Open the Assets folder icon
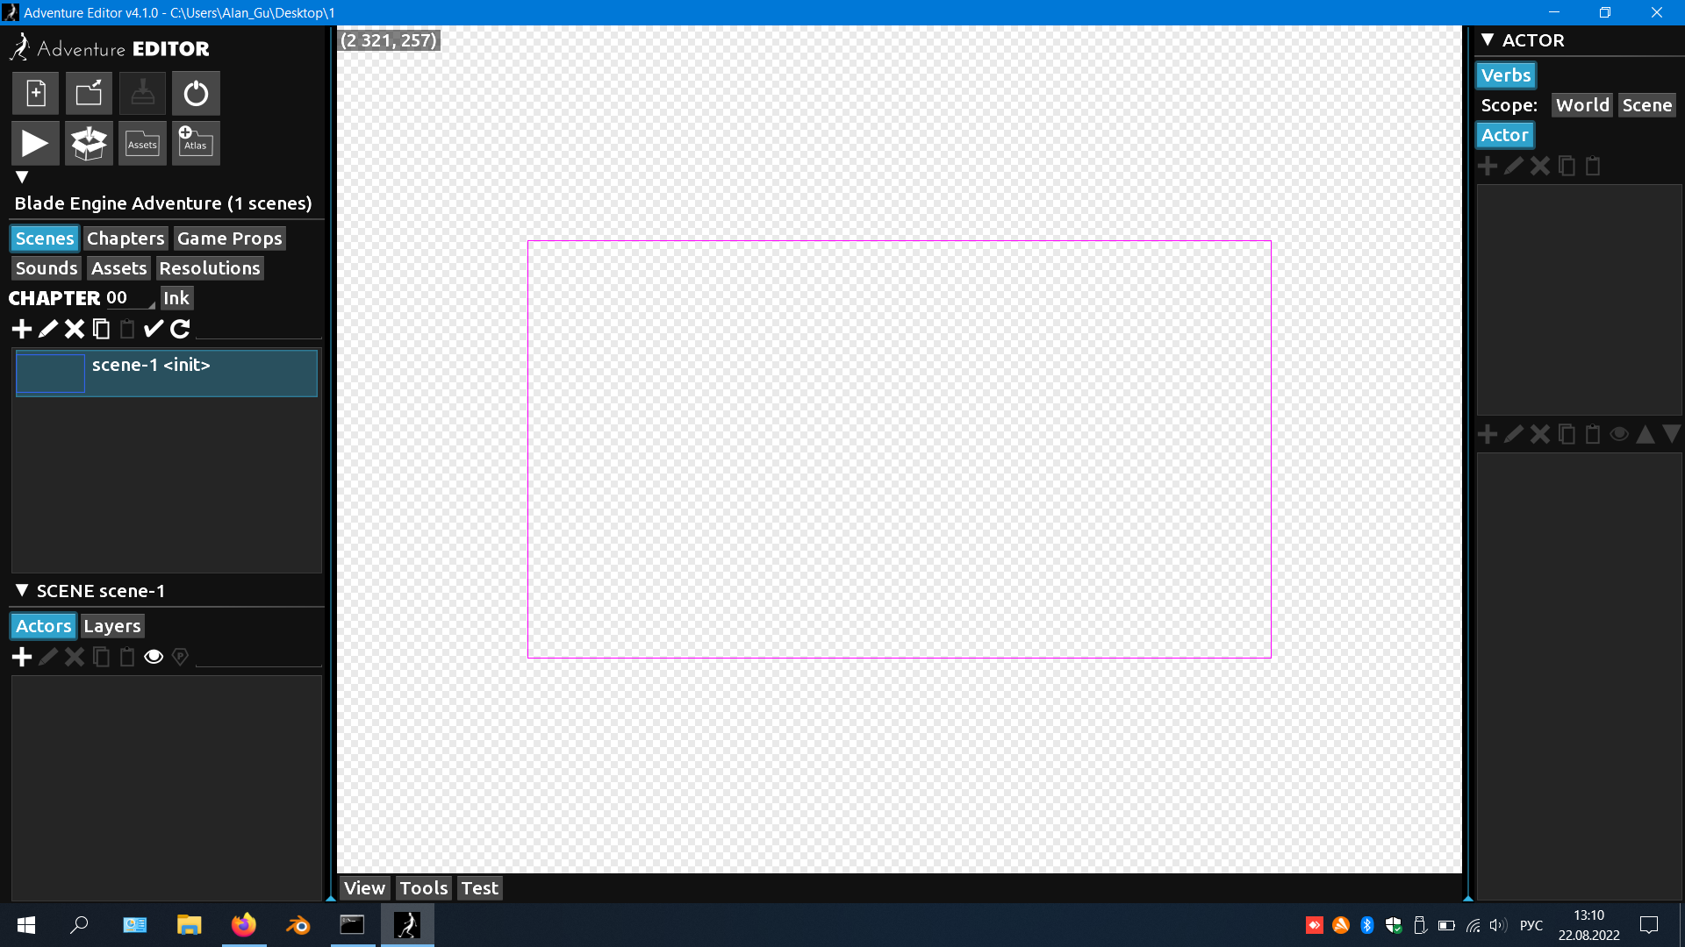Image resolution: width=1685 pixels, height=947 pixels. pyautogui.click(x=142, y=144)
